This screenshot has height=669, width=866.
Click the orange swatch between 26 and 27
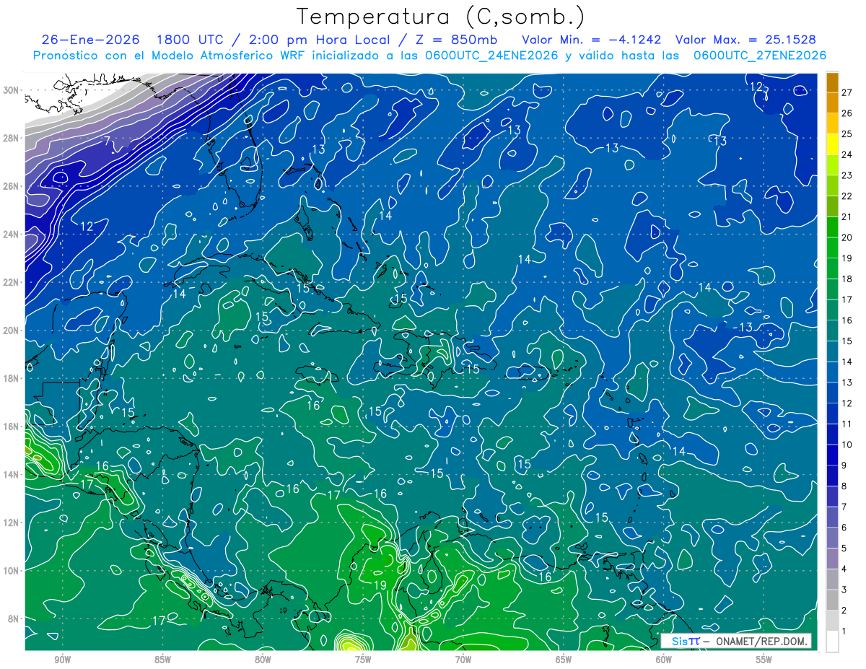pos(832,102)
